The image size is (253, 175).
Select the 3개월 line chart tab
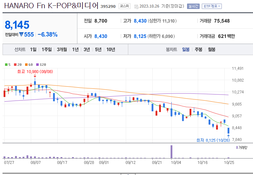62,49
